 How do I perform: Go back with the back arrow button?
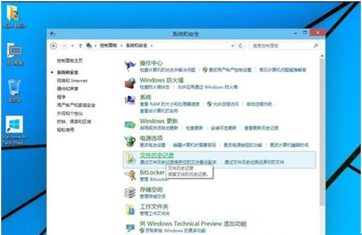point(53,46)
